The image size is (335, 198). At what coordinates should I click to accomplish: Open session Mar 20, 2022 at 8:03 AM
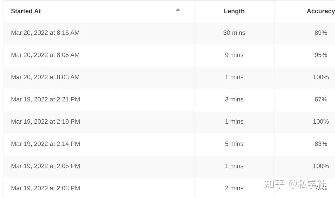point(45,77)
